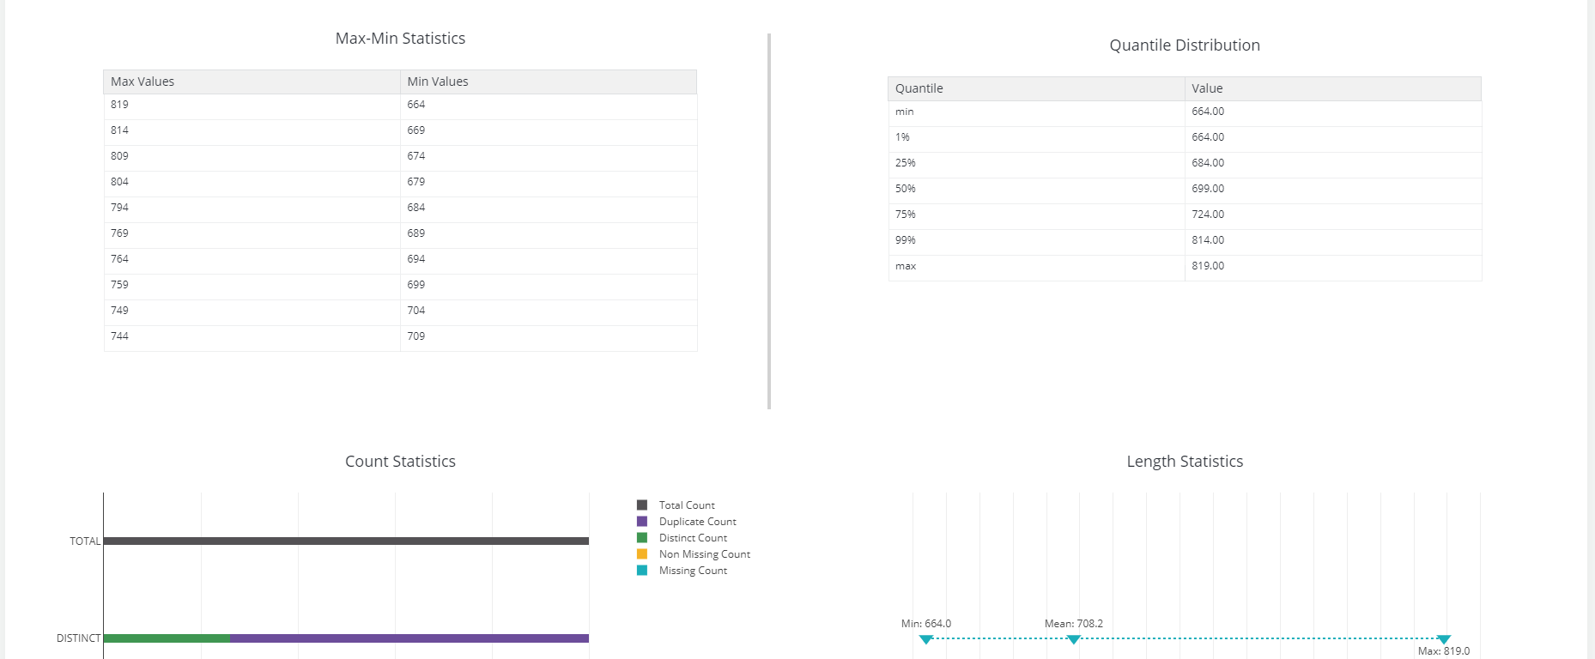Toggle the Duplicate Count legend label

[697, 522]
